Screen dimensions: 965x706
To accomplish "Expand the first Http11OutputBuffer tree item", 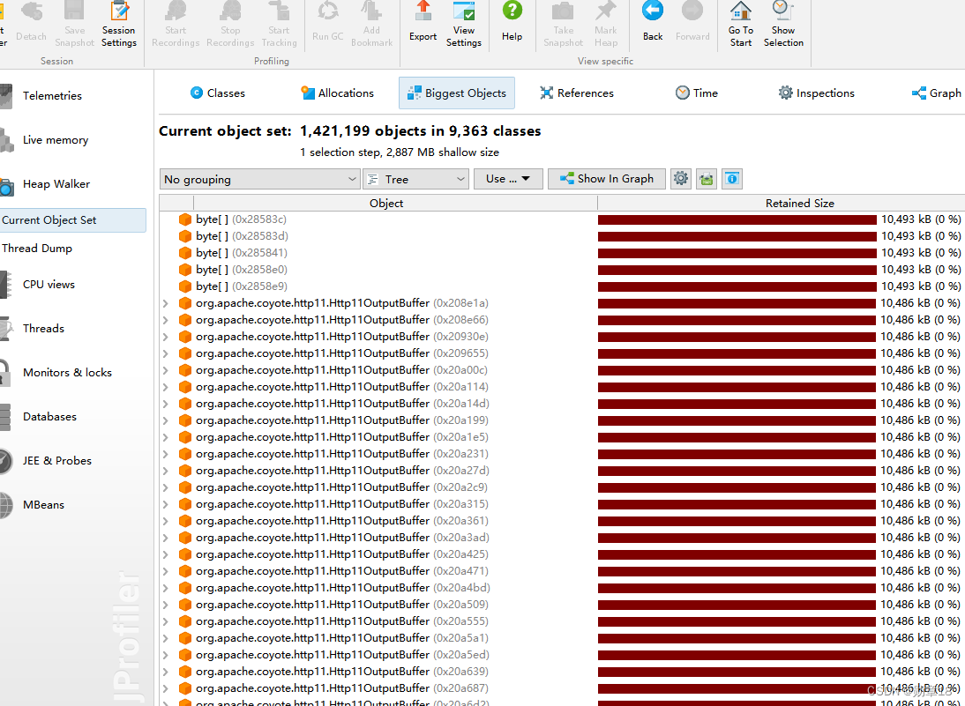I will [x=168, y=302].
